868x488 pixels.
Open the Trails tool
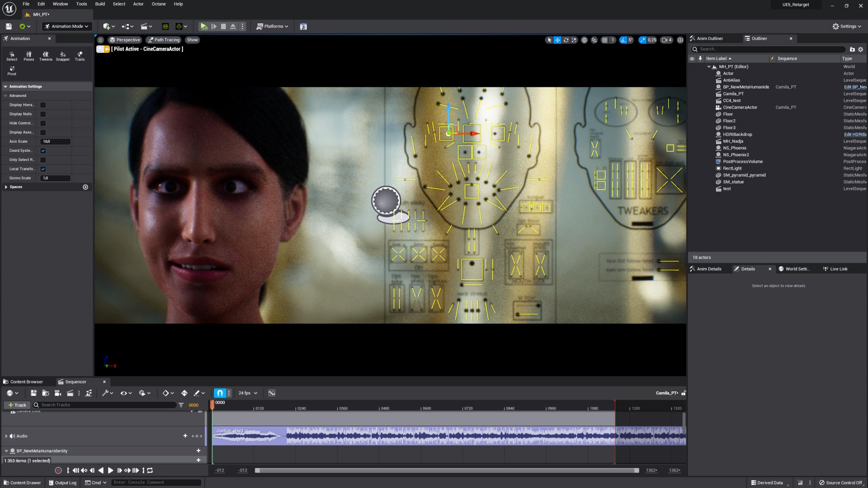click(79, 56)
